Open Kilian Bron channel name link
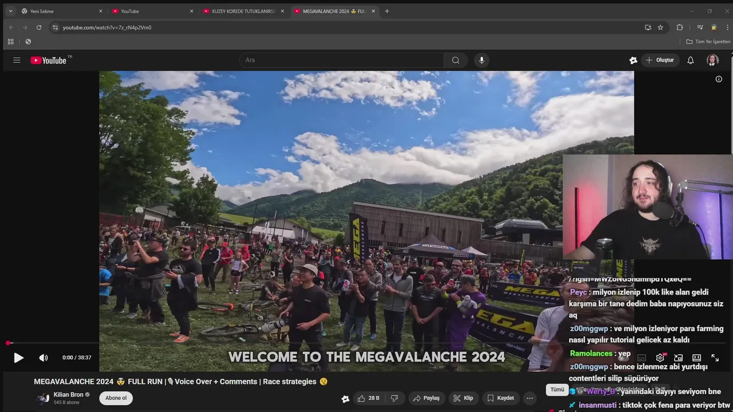This screenshot has height=412, width=733. pyautogui.click(x=68, y=394)
